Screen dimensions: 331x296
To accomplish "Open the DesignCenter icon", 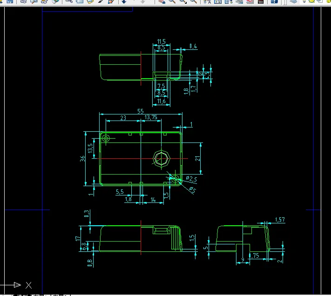I will pos(218,1).
